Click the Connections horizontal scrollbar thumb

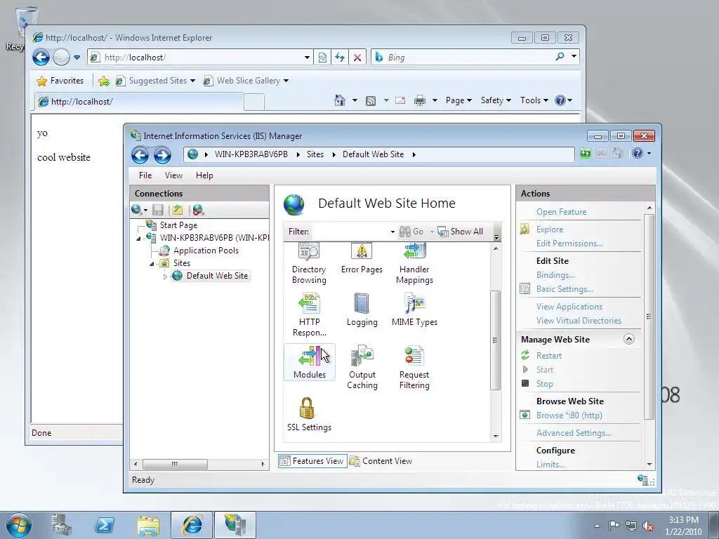175,464
